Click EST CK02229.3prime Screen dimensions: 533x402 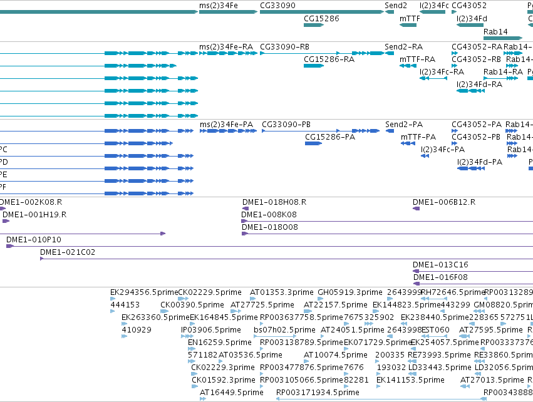click(194, 374)
